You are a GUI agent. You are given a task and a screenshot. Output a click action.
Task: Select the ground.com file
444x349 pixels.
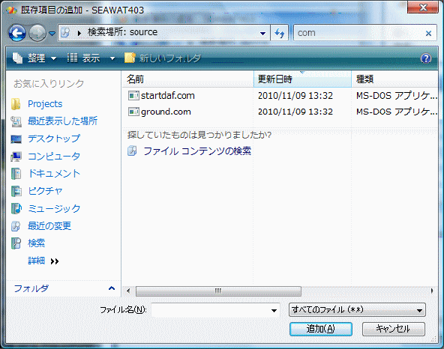pos(166,112)
